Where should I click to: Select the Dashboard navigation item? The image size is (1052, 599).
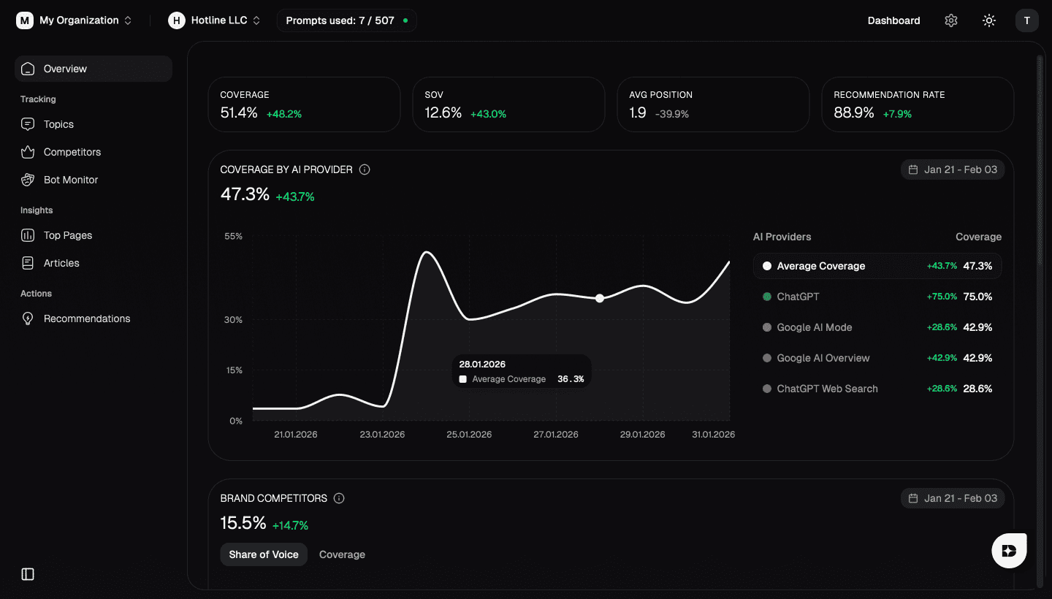(x=893, y=20)
